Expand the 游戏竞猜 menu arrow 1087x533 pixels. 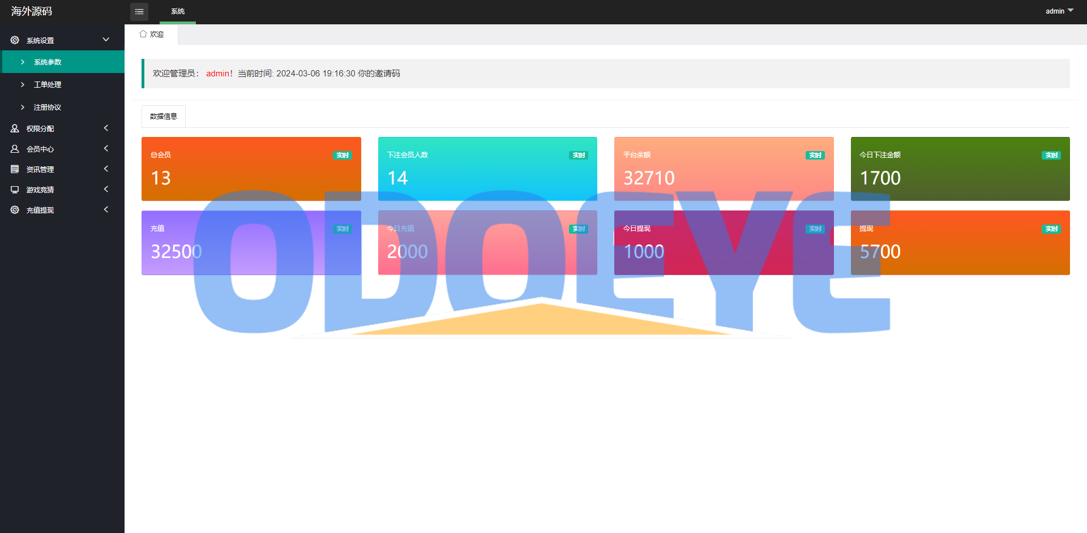pos(106,189)
